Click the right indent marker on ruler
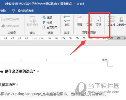The height and width of the screenshot is (100, 126). point(107,39)
